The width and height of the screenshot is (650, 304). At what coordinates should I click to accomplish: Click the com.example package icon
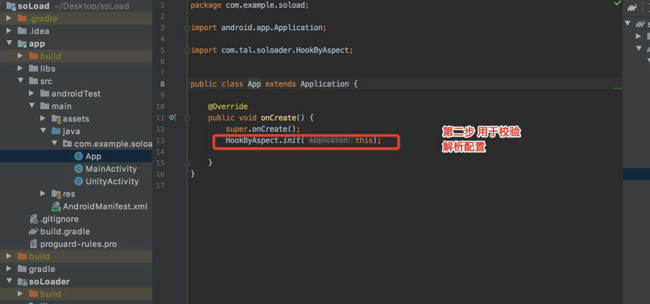pos(67,144)
